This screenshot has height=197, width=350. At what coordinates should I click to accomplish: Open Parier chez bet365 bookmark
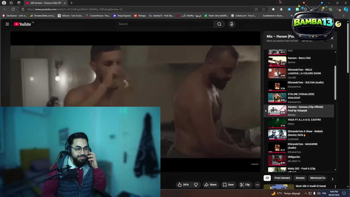[x=216, y=16]
